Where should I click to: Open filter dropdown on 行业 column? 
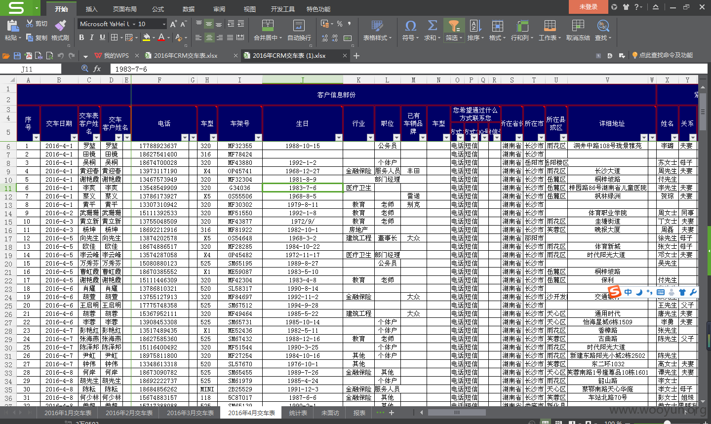point(370,137)
